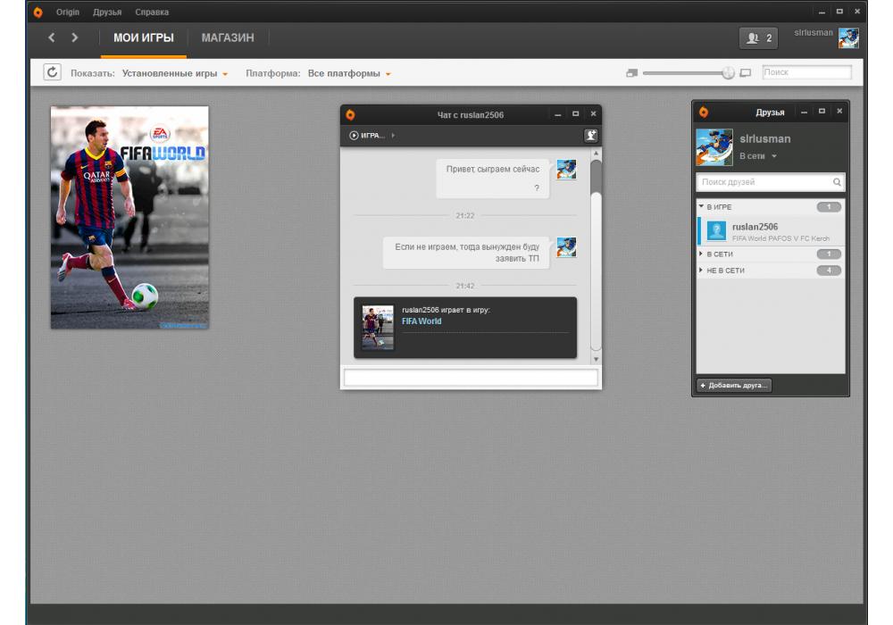Click the small tiles icon beside the slider

click(x=632, y=73)
